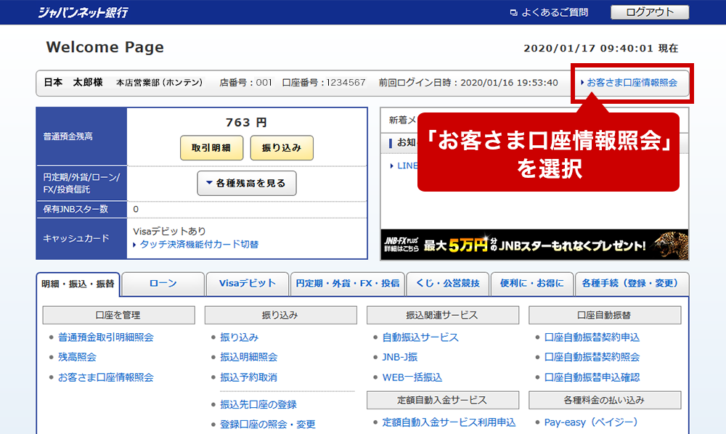
Task: Open JNB-J振 link
Action: tap(399, 357)
